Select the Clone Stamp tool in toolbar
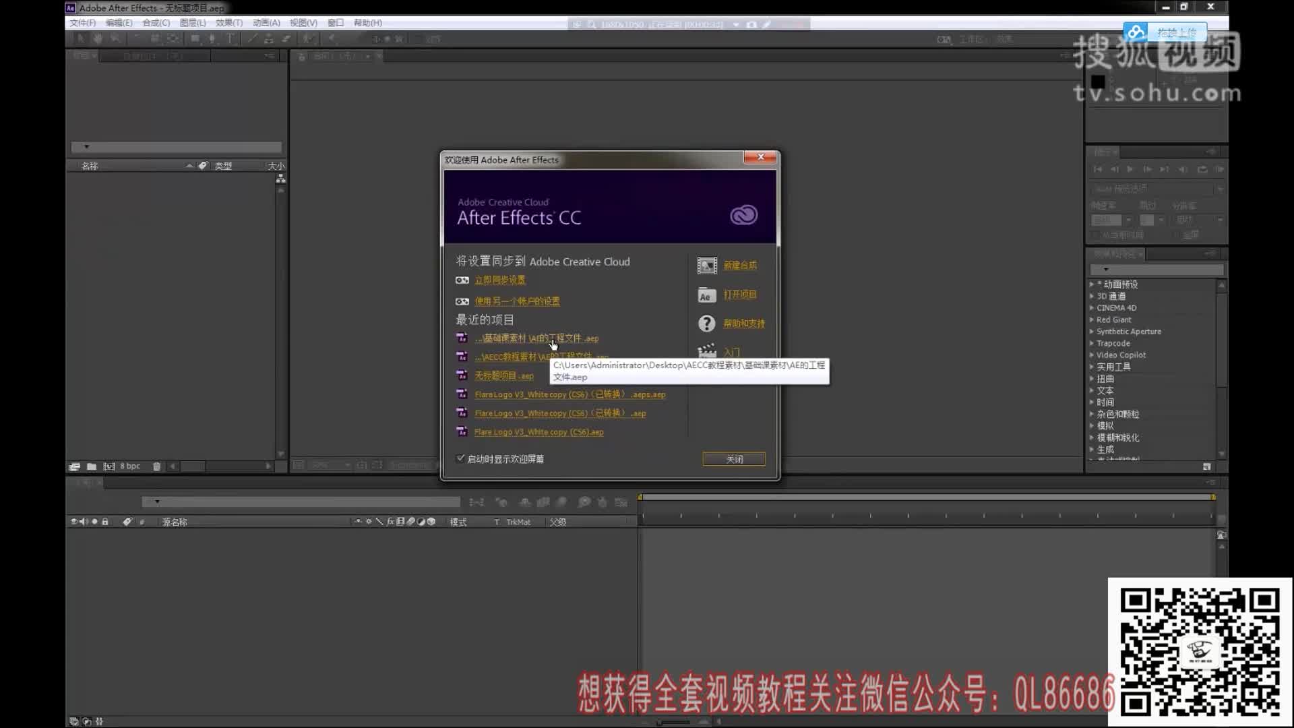This screenshot has width=1294, height=728. click(x=269, y=39)
